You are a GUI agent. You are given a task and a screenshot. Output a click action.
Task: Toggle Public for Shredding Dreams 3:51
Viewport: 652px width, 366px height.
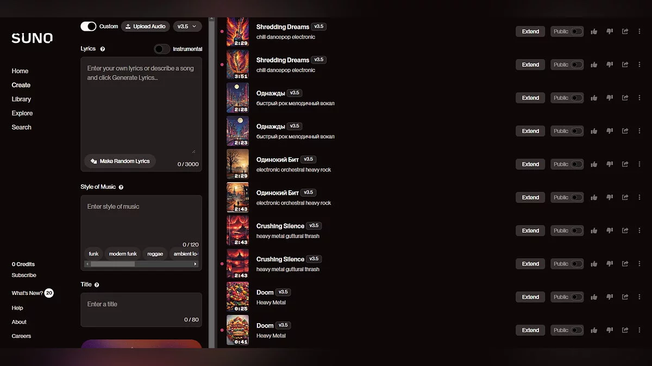(576, 65)
